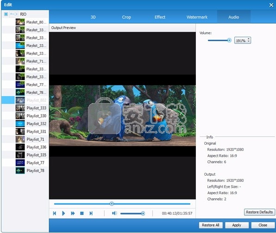Select the Audio tab
This screenshot has width=276, height=233.
tap(233, 17)
